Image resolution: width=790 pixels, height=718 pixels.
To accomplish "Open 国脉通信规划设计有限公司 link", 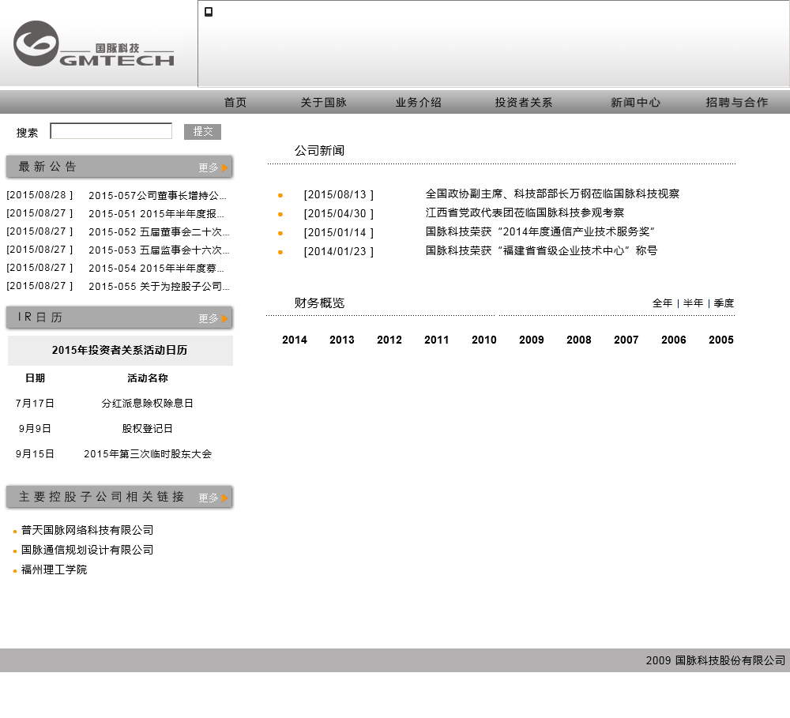I will [87, 550].
